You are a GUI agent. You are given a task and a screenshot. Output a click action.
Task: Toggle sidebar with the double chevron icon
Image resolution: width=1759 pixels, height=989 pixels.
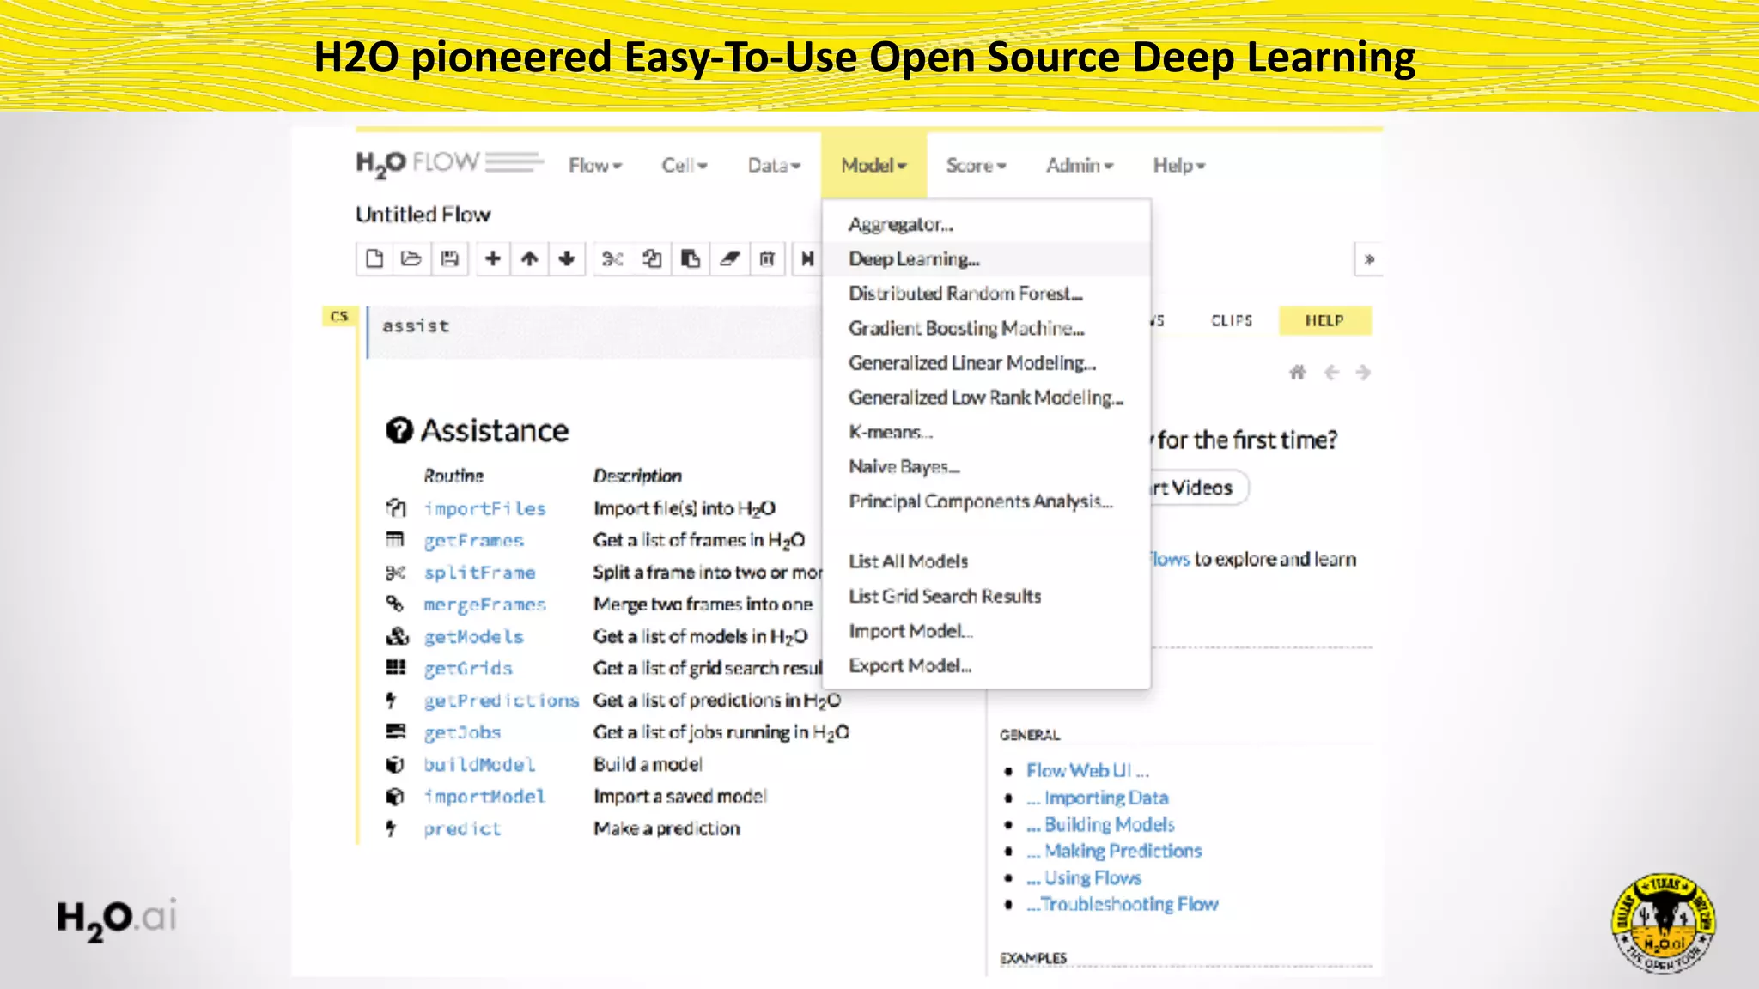point(1369,259)
